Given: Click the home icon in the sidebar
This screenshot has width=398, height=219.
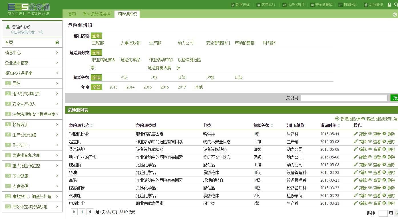Looking at the screenshot, I should coord(57,43).
